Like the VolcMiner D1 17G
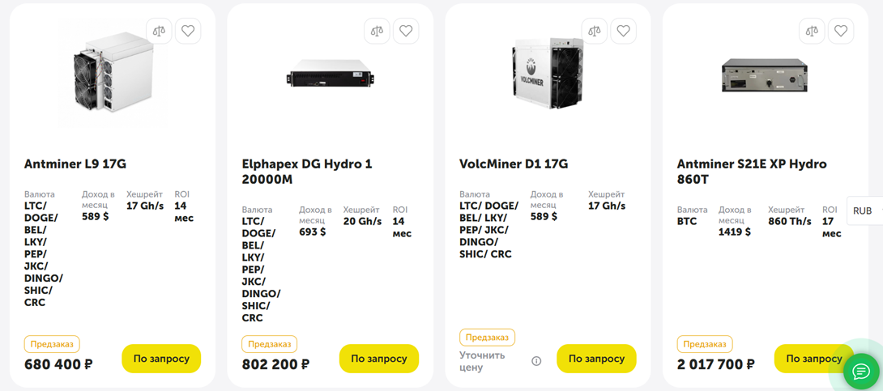 (623, 32)
